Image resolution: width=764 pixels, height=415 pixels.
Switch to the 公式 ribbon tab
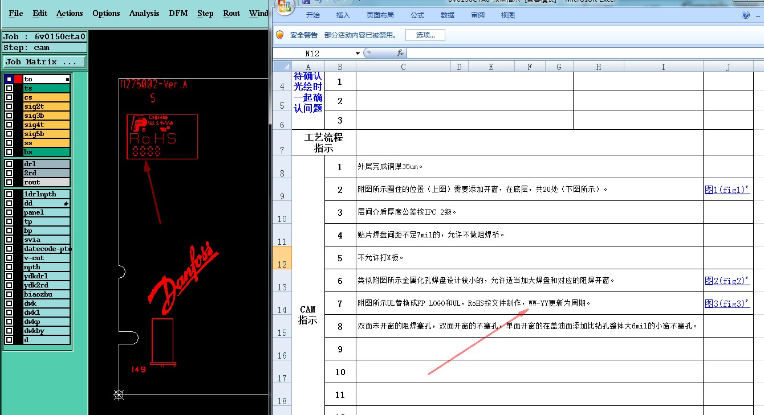[x=417, y=15]
